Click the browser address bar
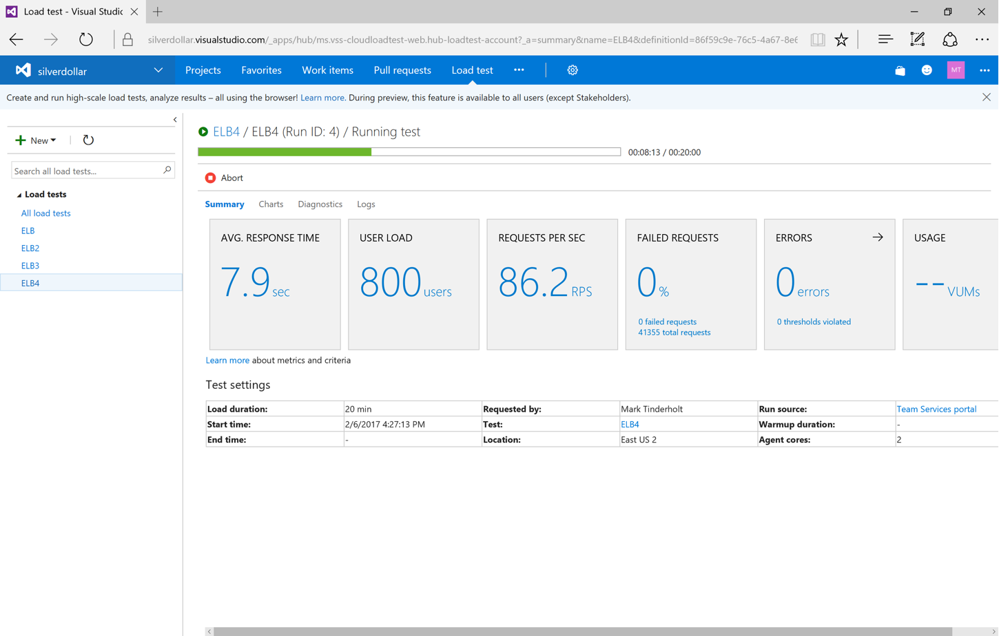 coord(472,40)
